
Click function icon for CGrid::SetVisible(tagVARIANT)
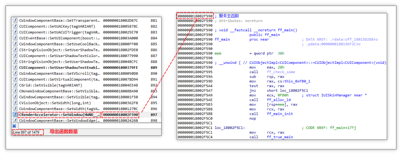15,85
